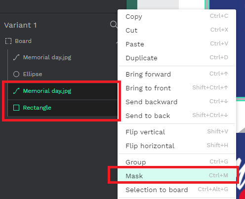Click the search magnifier icon beside Variant 1

[114, 25]
